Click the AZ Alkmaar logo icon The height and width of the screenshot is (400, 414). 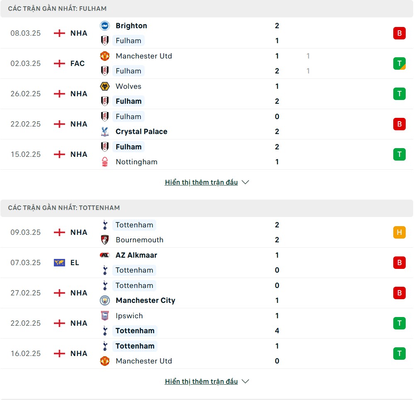[x=105, y=255]
